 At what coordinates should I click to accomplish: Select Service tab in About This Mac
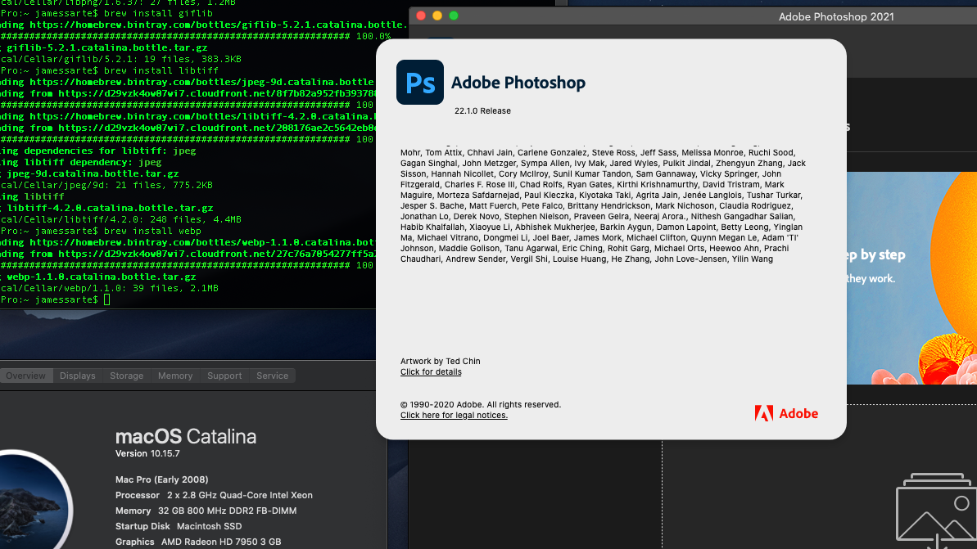point(272,376)
